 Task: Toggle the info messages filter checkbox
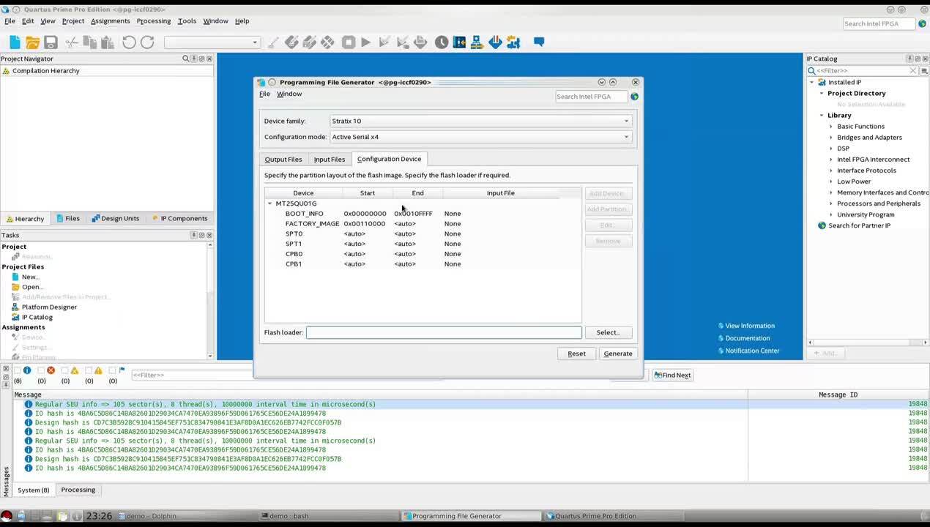coord(18,370)
